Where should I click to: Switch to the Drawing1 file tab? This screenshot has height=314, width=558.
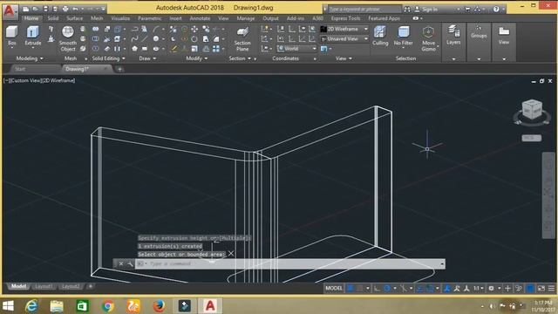coord(78,69)
